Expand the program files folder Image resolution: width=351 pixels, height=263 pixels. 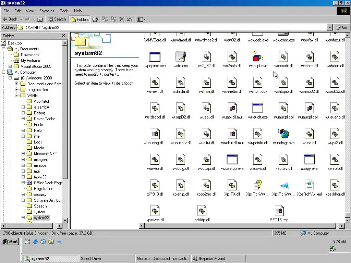pyautogui.click(x=16, y=89)
